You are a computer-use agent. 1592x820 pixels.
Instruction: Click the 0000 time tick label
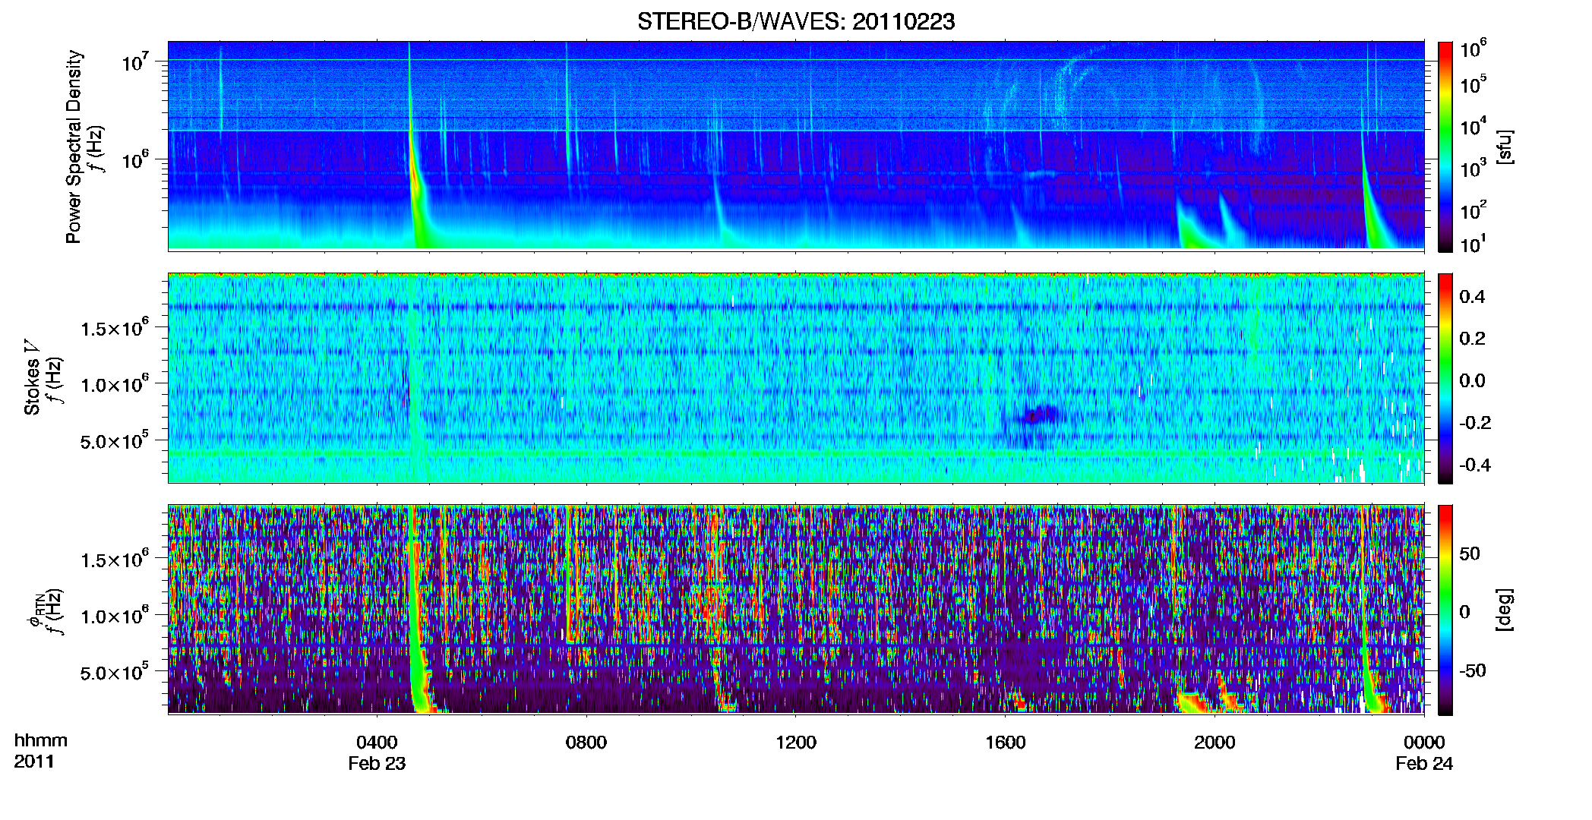coord(1424,743)
